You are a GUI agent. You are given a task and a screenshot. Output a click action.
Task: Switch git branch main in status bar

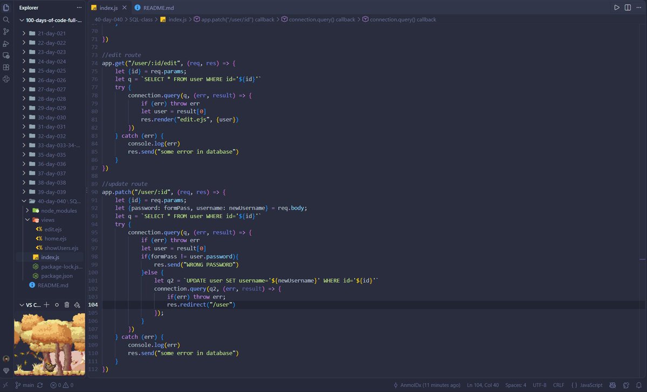click(25, 386)
